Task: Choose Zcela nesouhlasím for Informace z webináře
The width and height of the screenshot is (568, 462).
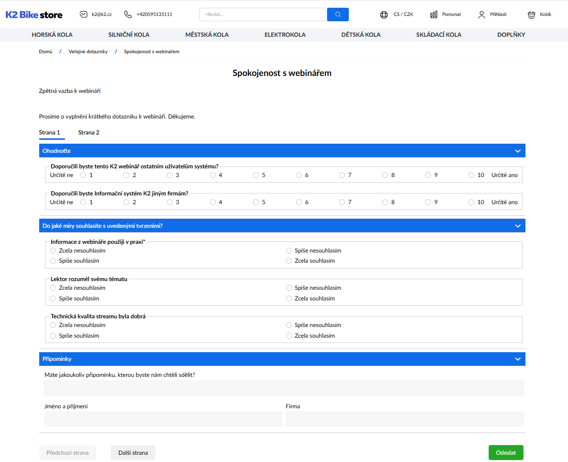Action: pos(53,251)
